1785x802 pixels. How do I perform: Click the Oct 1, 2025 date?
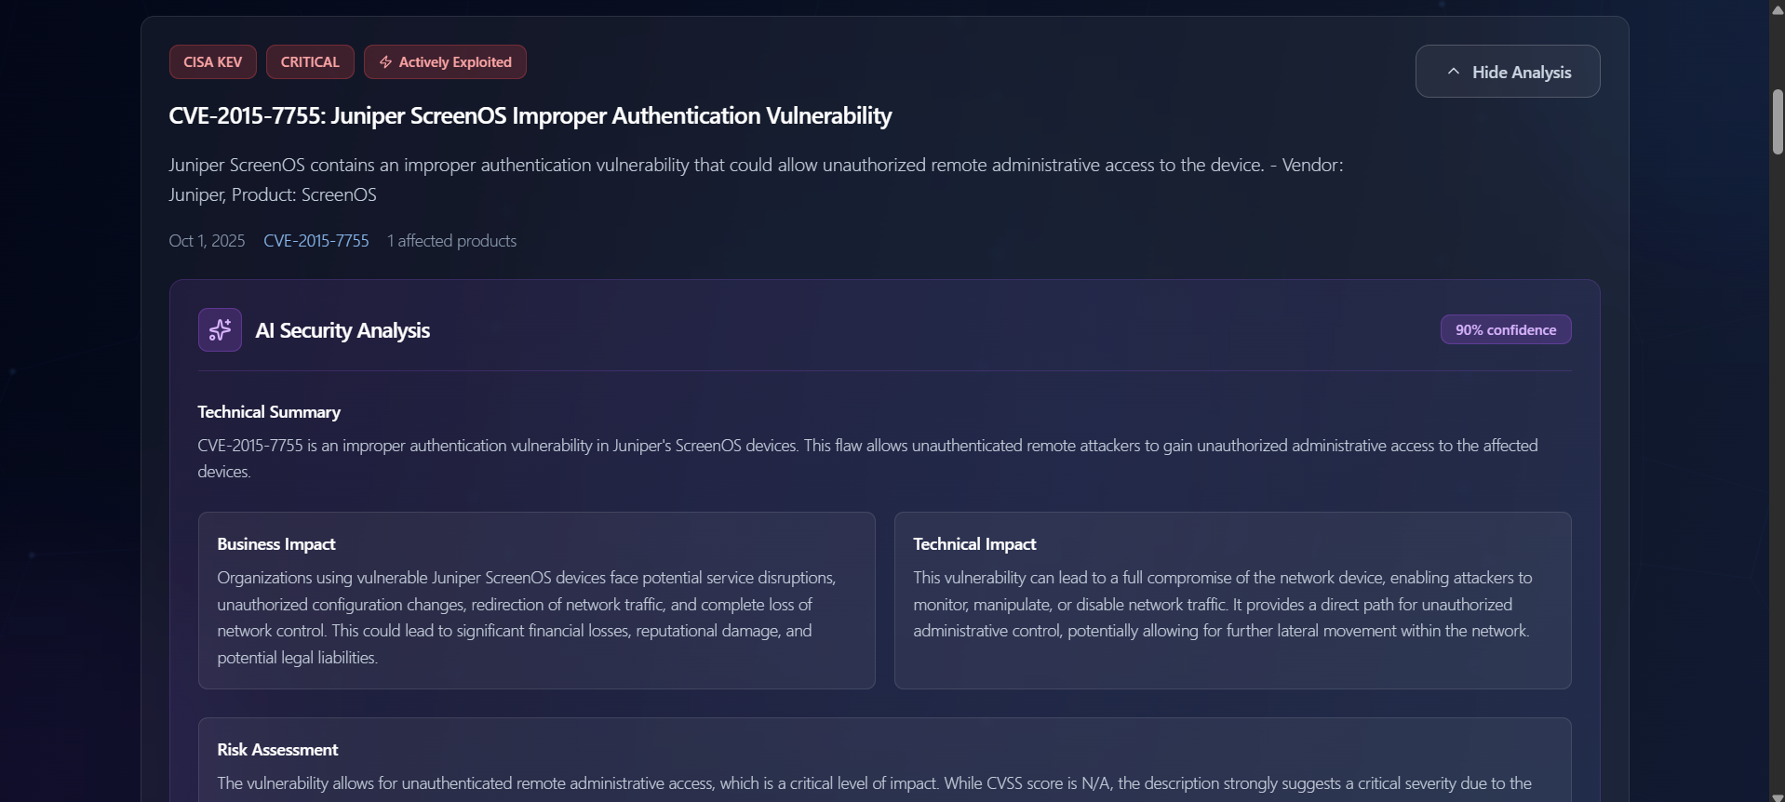click(x=207, y=241)
